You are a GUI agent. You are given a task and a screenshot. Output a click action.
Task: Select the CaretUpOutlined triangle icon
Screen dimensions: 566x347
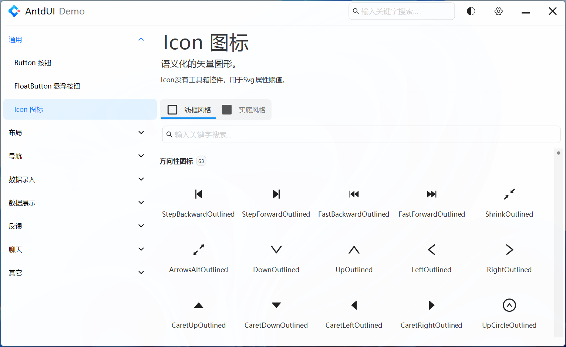[x=199, y=305]
